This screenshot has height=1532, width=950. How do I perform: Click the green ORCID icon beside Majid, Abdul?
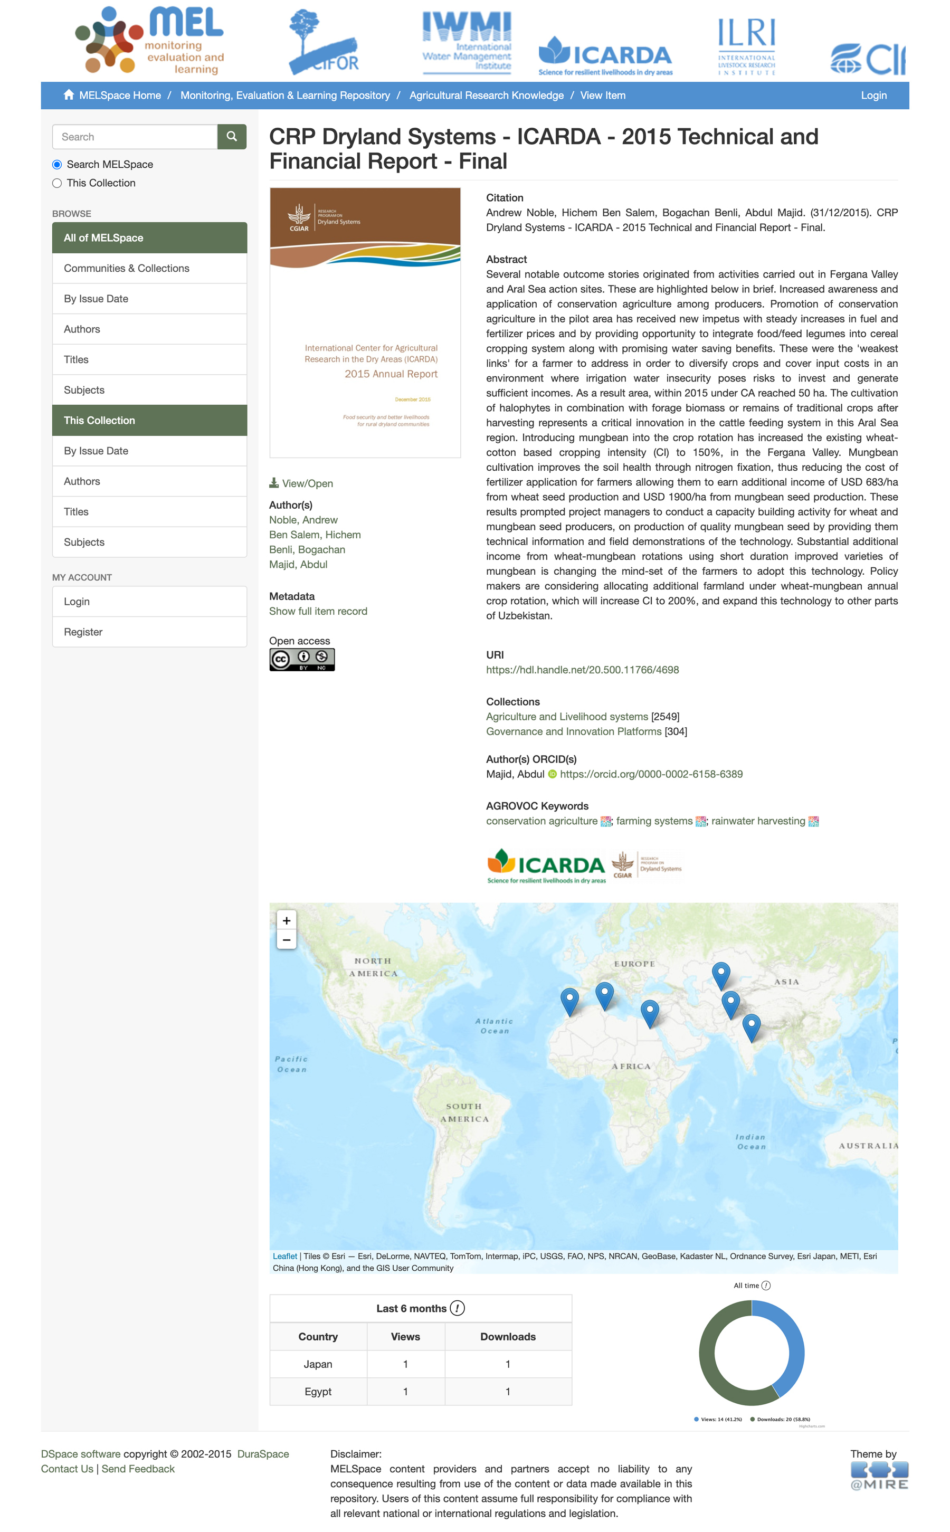(552, 774)
